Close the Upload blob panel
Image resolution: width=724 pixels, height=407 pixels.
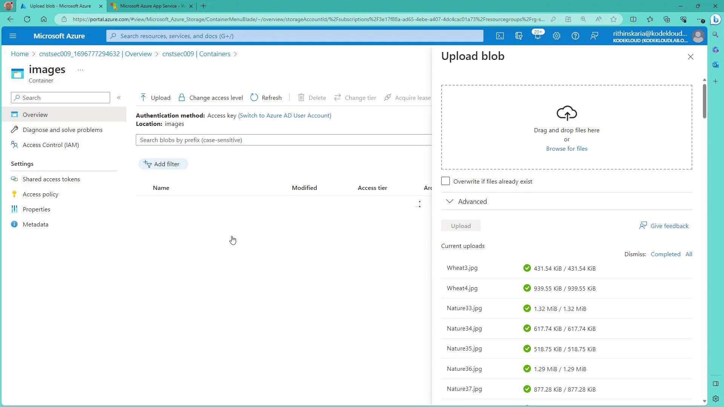point(690,57)
